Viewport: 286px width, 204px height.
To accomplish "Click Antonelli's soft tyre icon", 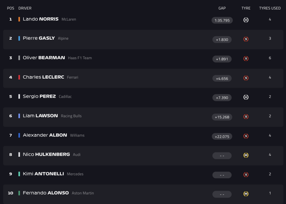I will pyautogui.click(x=246, y=175).
